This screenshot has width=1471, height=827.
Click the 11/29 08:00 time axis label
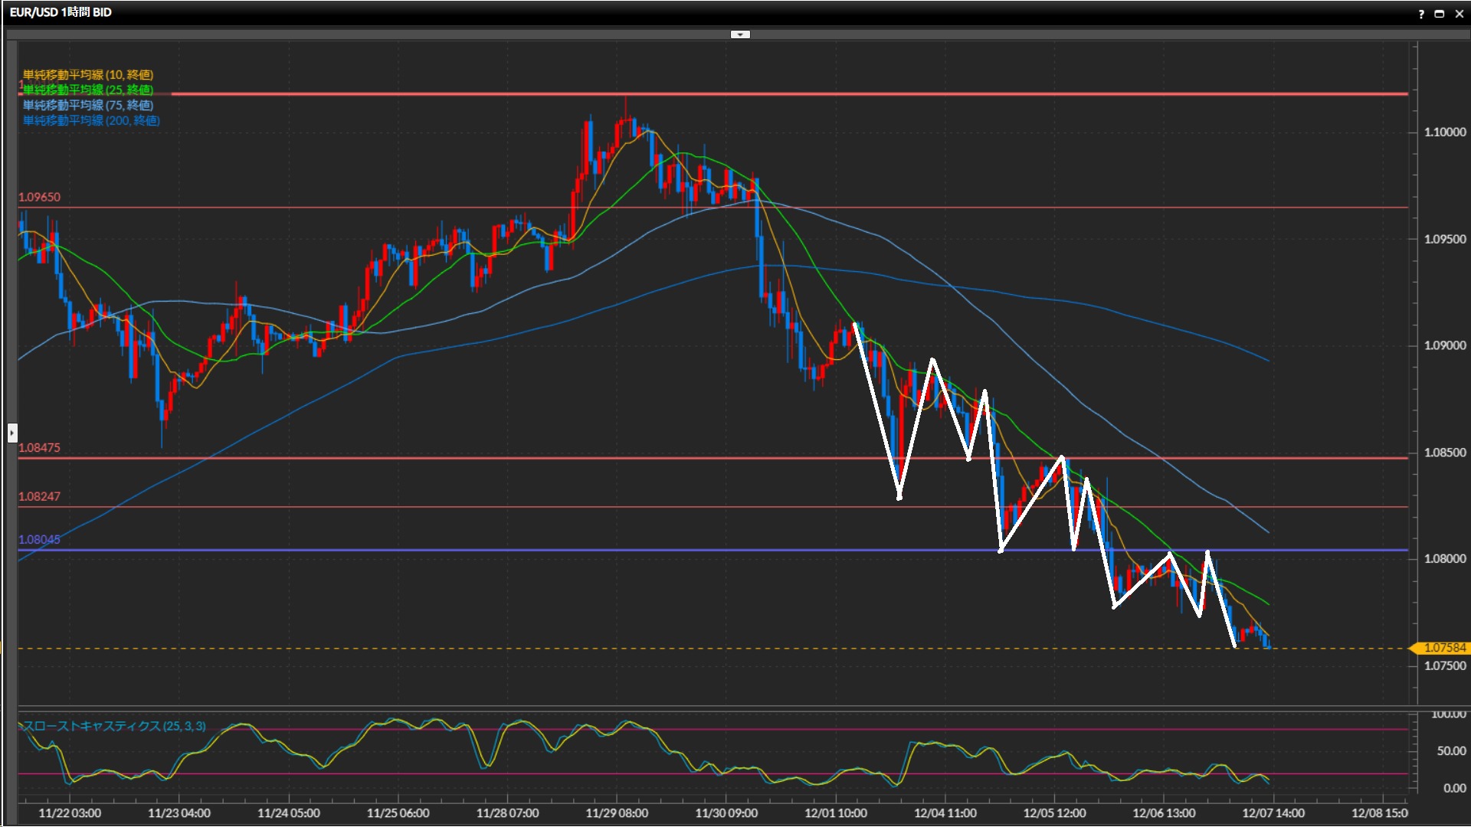click(616, 812)
